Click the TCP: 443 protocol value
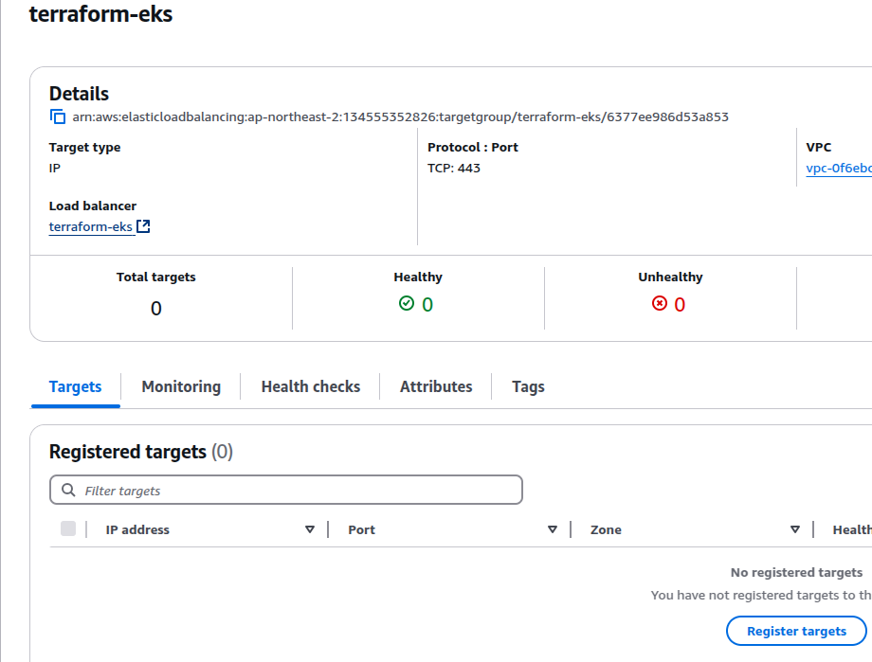 [x=454, y=168]
